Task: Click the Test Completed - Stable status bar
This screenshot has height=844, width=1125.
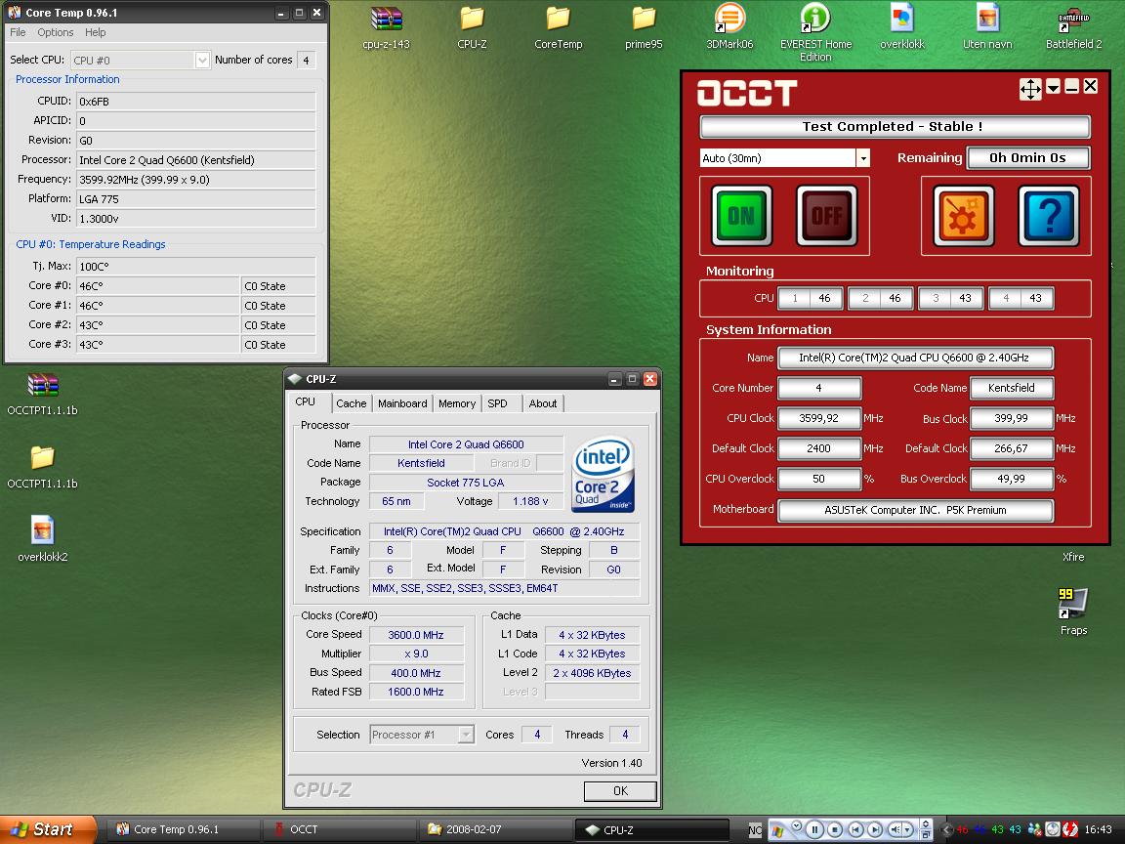Action: click(x=895, y=126)
